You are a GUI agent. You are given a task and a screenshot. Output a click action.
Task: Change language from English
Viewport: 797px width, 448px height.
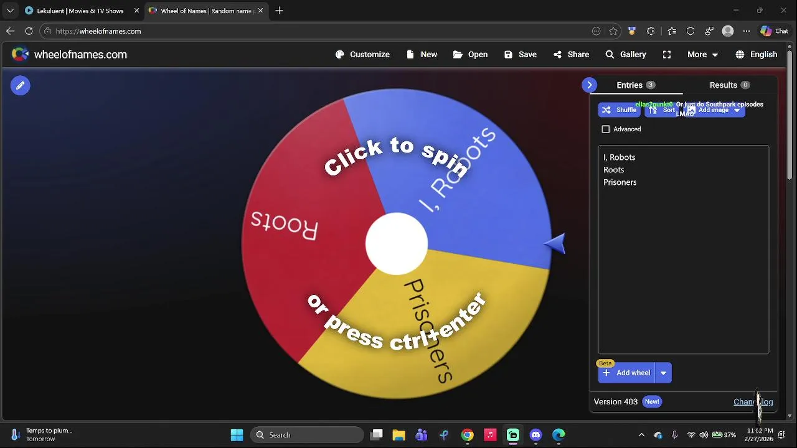(757, 55)
